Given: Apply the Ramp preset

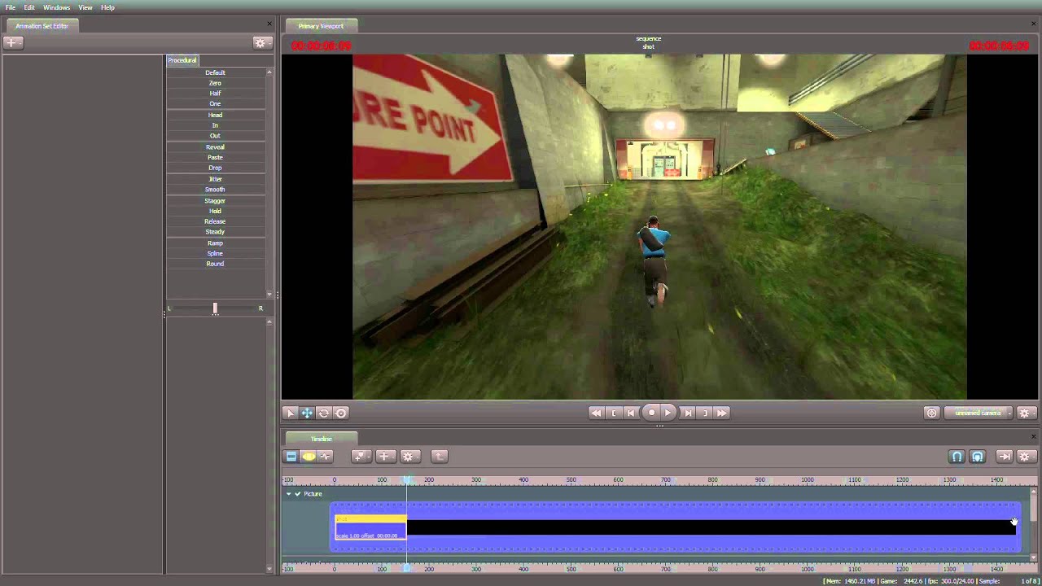Looking at the screenshot, I should (x=215, y=243).
